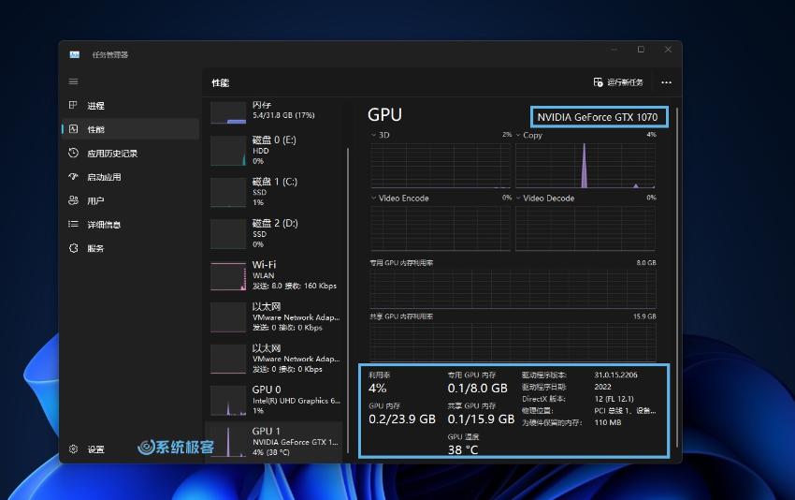Click the NVIDIA GeForce GTX 1070 label

(x=598, y=117)
